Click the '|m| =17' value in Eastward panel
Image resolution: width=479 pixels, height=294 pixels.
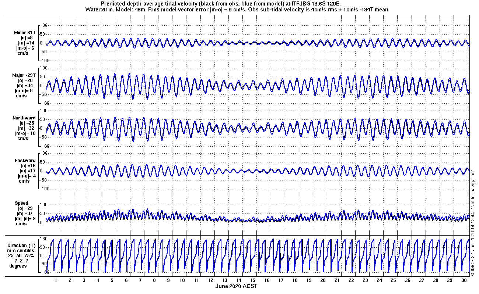click(28, 171)
